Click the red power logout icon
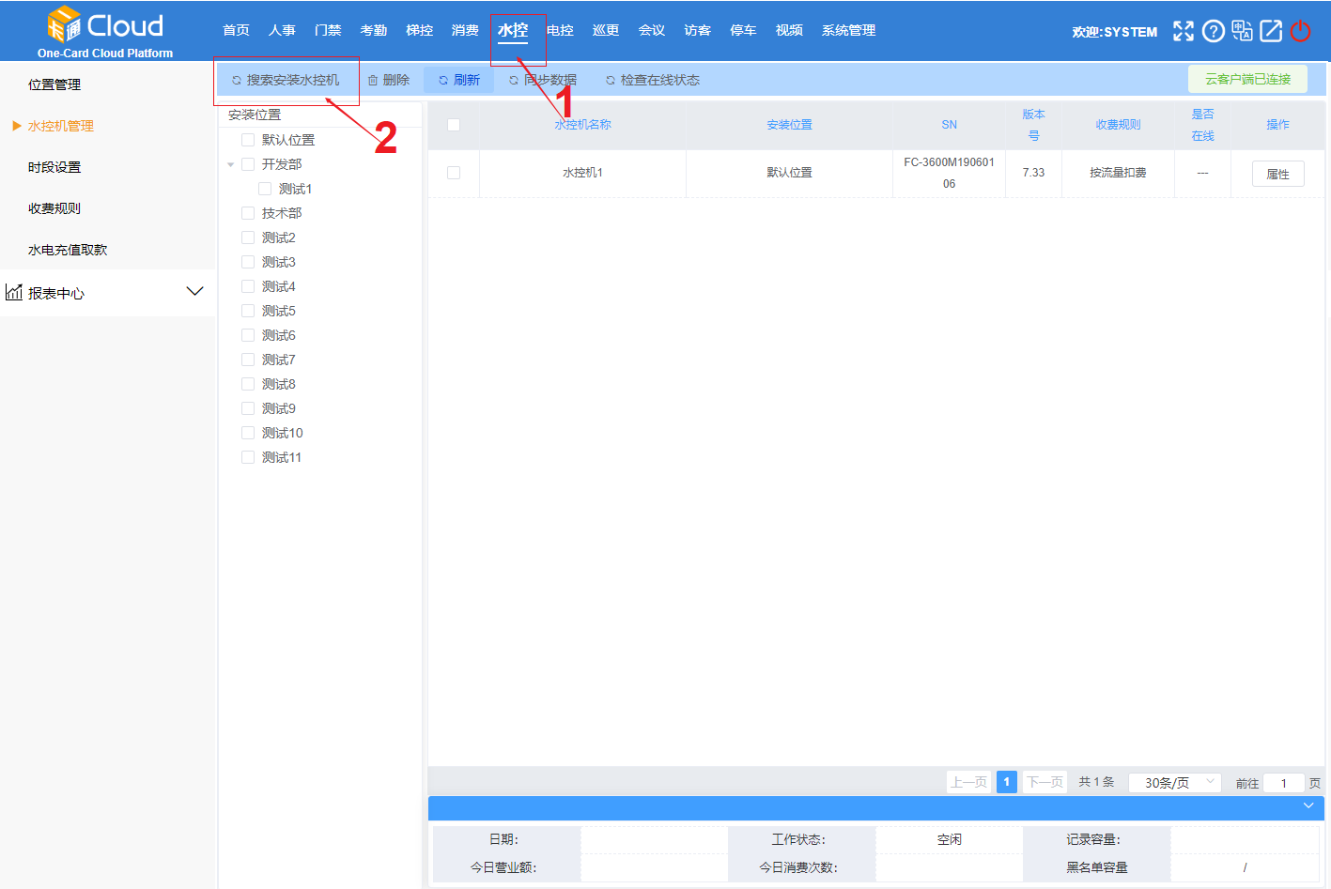 [1300, 31]
